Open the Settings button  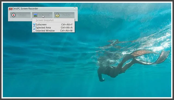[64, 15]
